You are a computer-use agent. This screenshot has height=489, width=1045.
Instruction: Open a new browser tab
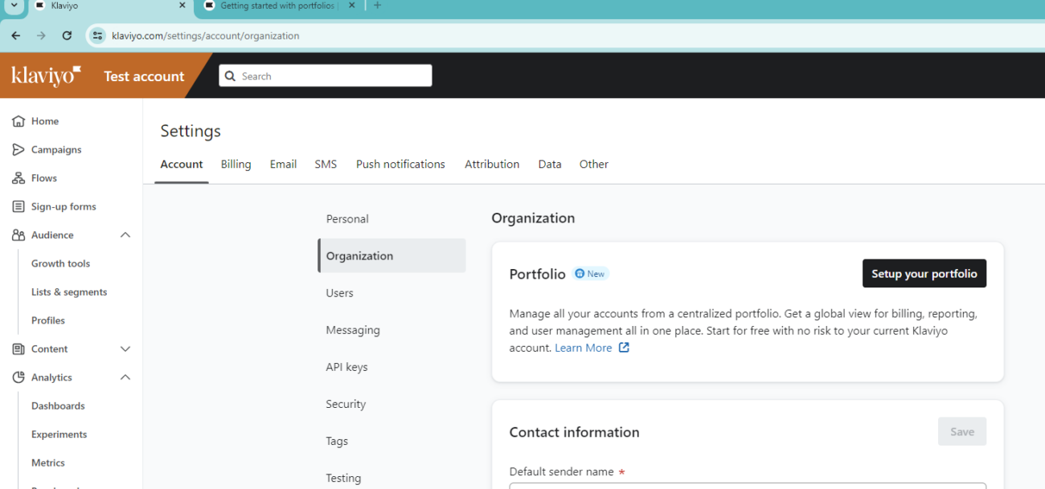(378, 6)
